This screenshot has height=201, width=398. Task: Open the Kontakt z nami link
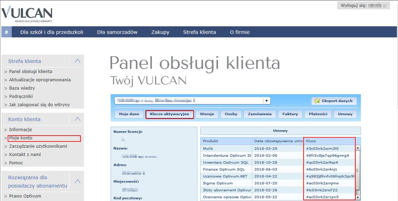pos(25,155)
